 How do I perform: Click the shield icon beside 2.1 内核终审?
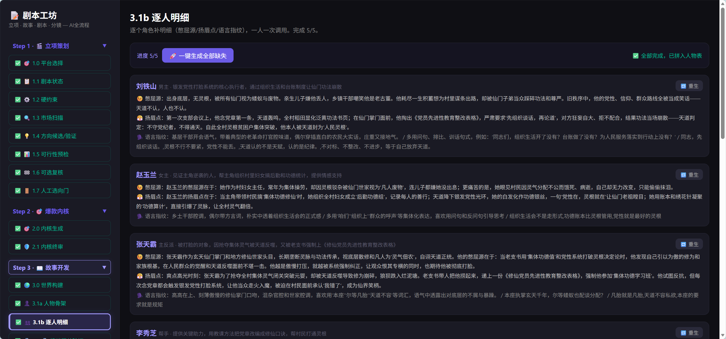[27, 247]
